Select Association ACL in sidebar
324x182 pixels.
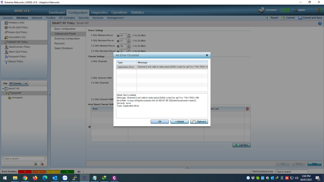(x=24, y=37)
